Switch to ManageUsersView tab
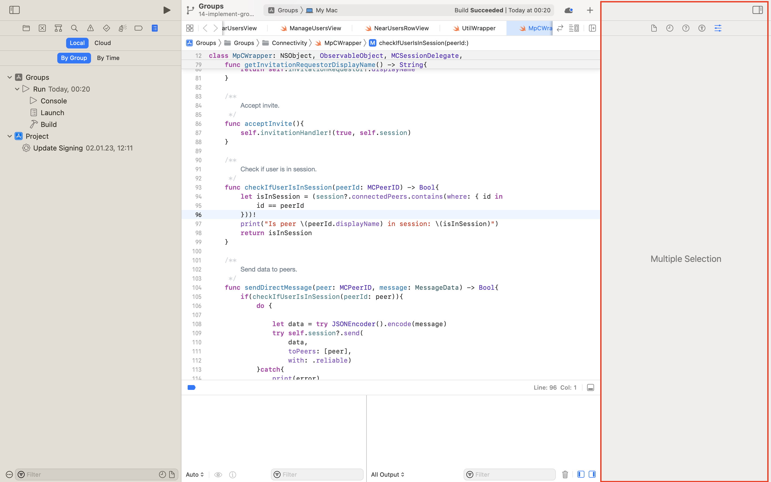This screenshot has width=771, height=482. [311, 28]
